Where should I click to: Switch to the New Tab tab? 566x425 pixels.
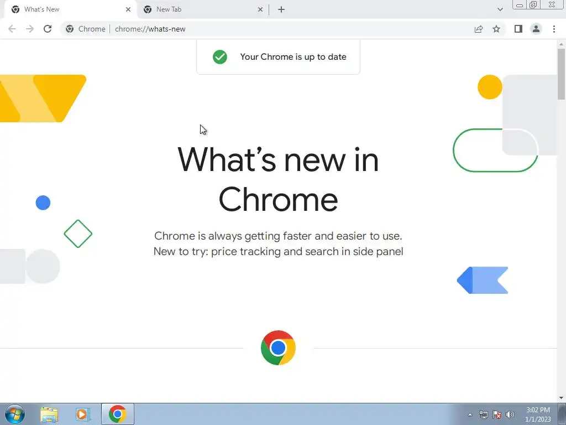pos(201,9)
